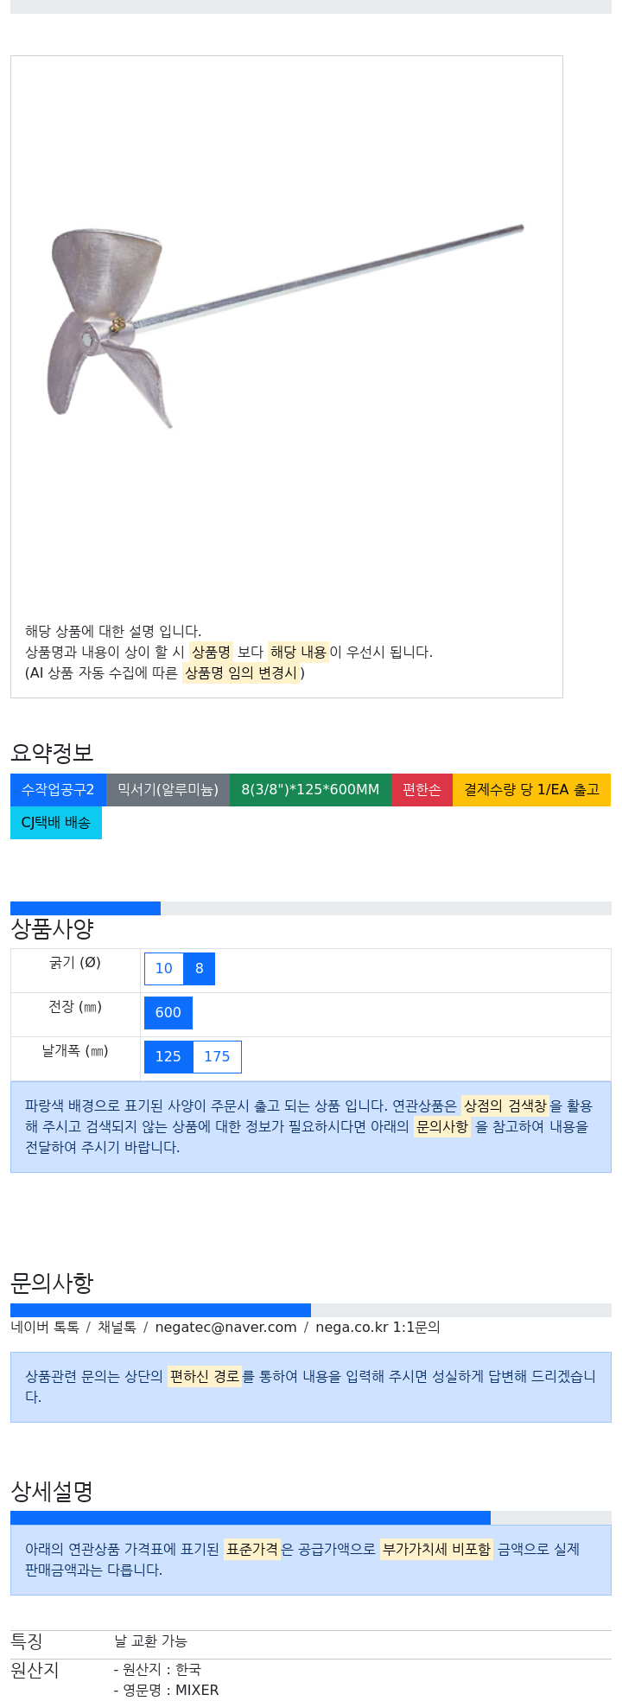Click the progress bar under 상품사양
Screen dimensions: 622x1701
[311, 908]
